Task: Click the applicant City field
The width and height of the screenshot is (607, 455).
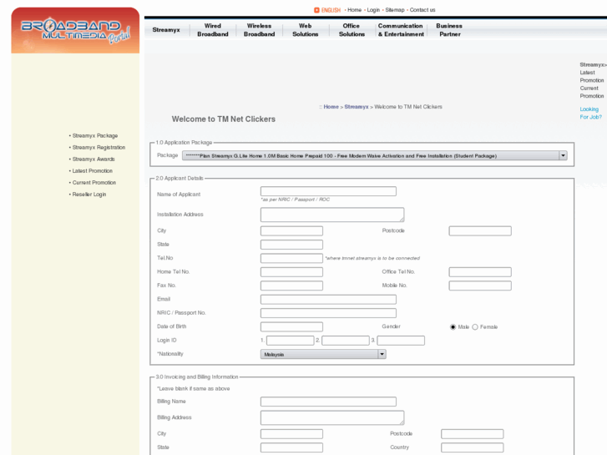Action: pos(292,231)
